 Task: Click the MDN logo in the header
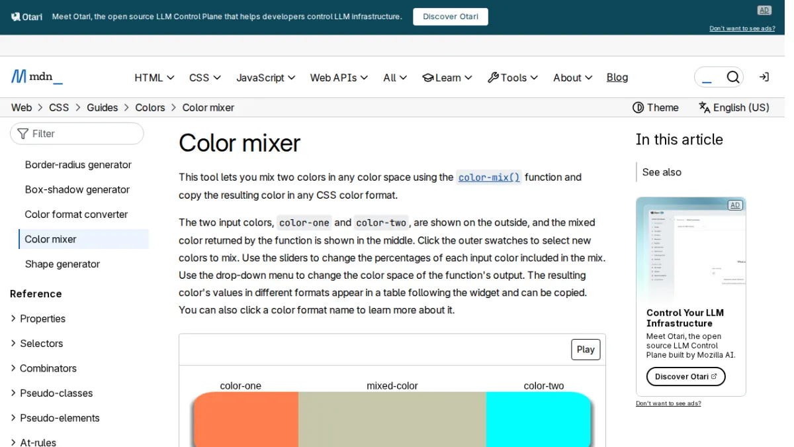[37, 77]
